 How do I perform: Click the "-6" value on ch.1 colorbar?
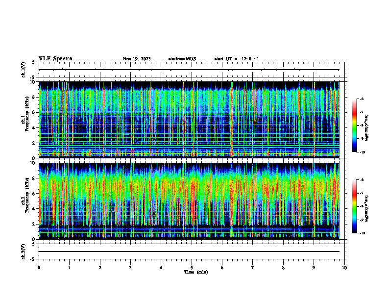pyautogui.click(x=362, y=99)
